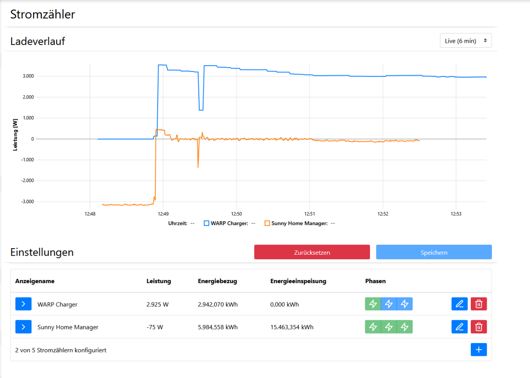Viewport: 530px width, 378px height.
Task: Click the second phase icon of WARP Charger
Action: (389, 304)
